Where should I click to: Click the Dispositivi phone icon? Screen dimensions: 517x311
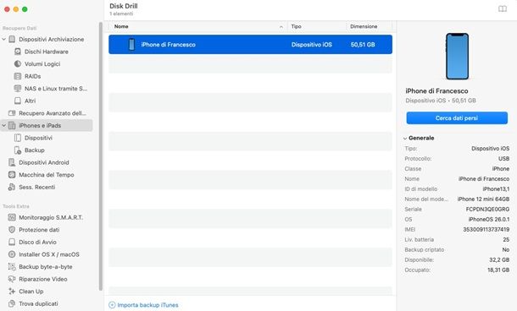coord(18,138)
